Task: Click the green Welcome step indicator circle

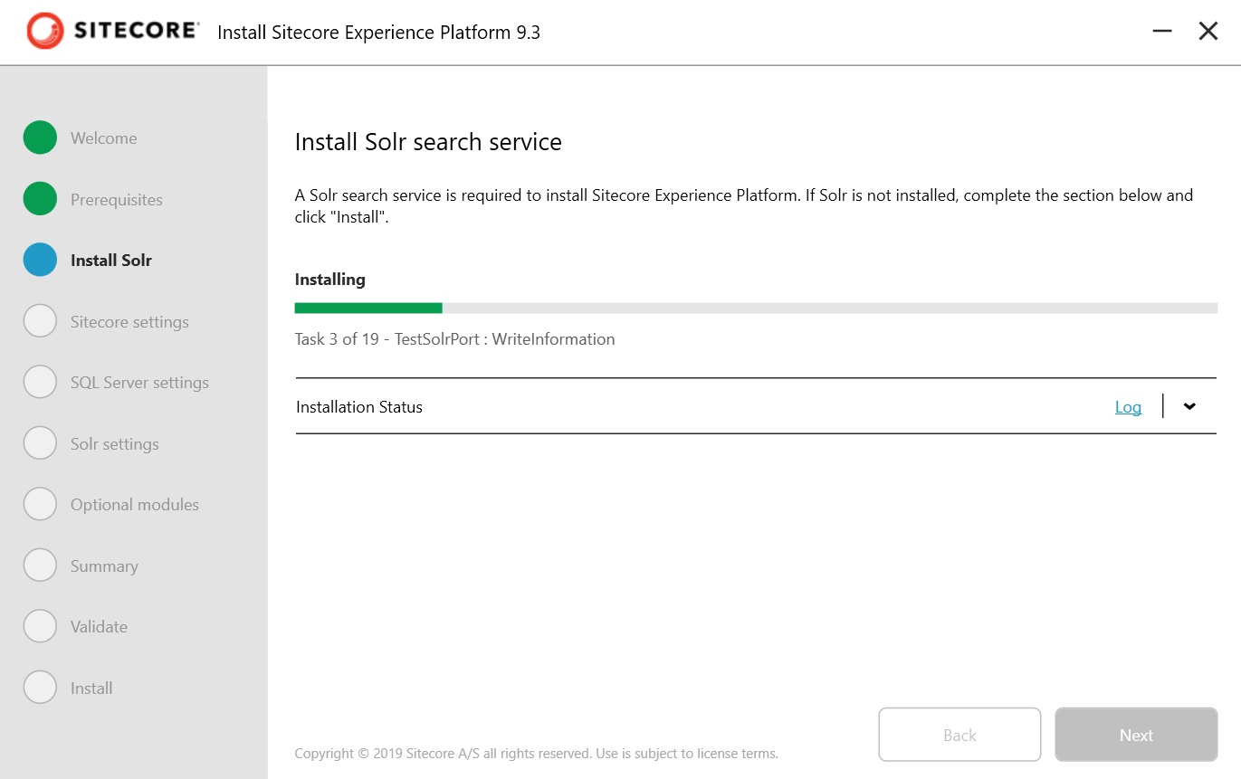Action: pos(40,138)
